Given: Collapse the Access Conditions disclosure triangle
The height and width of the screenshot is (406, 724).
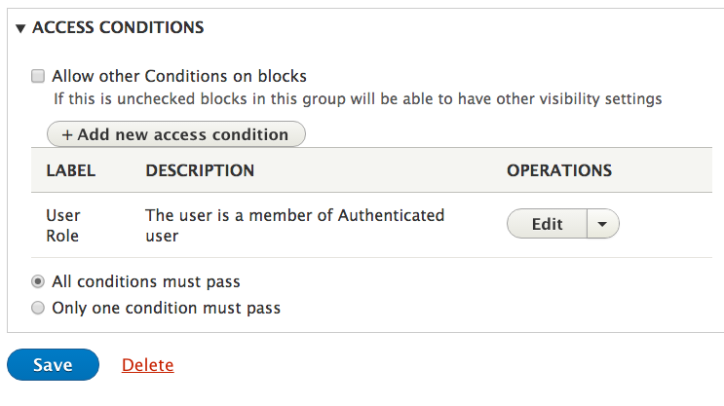Looking at the screenshot, I should (20, 28).
